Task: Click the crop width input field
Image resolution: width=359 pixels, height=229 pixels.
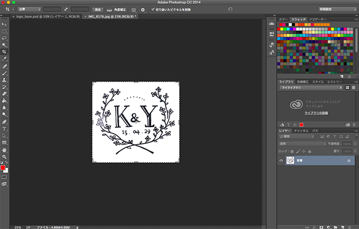Action: pyautogui.click(x=52, y=10)
